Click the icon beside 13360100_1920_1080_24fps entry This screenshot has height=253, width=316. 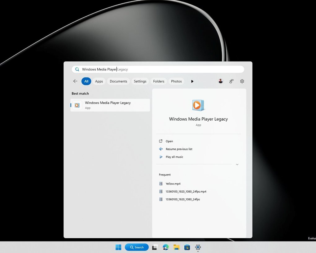point(161,199)
